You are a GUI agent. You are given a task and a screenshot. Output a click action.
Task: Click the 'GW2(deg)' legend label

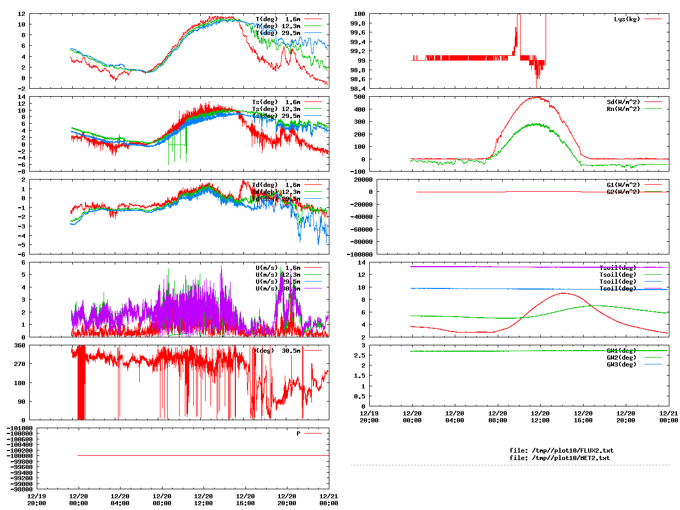click(x=622, y=358)
